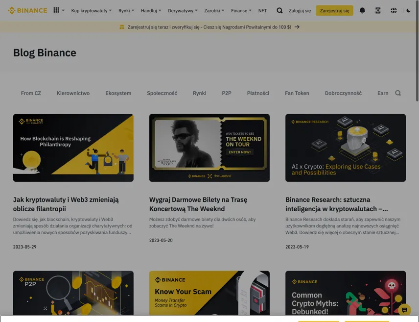
Task: Click the promo banner registration text
Action: pos(209,27)
